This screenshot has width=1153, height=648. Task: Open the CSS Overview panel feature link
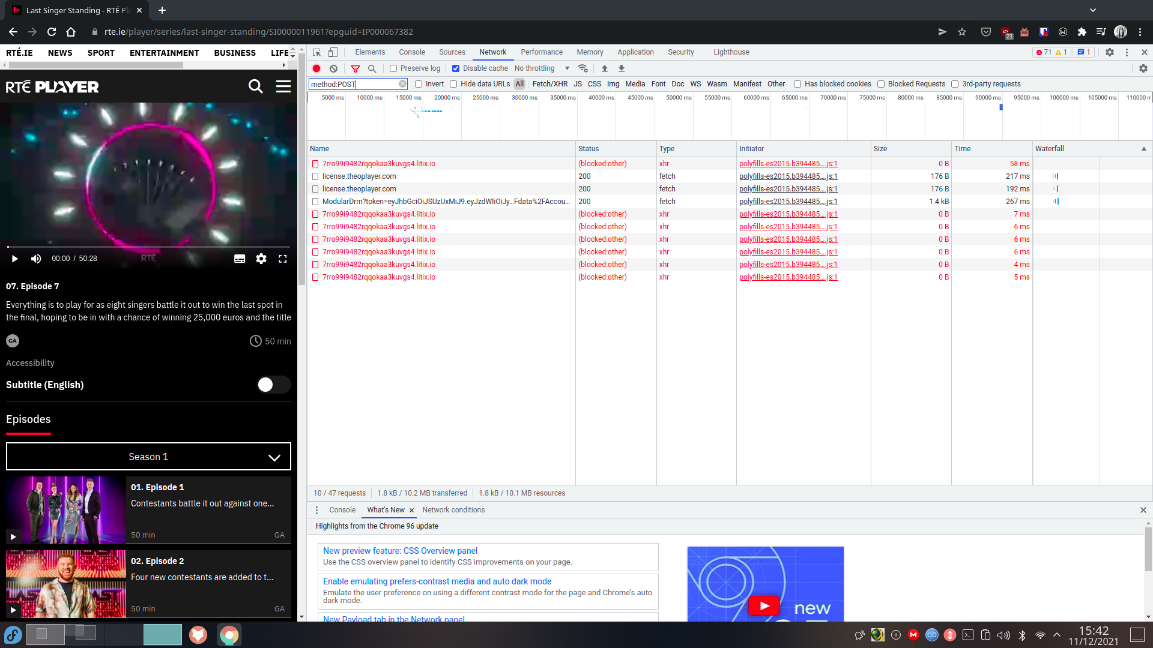click(x=400, y=551)
